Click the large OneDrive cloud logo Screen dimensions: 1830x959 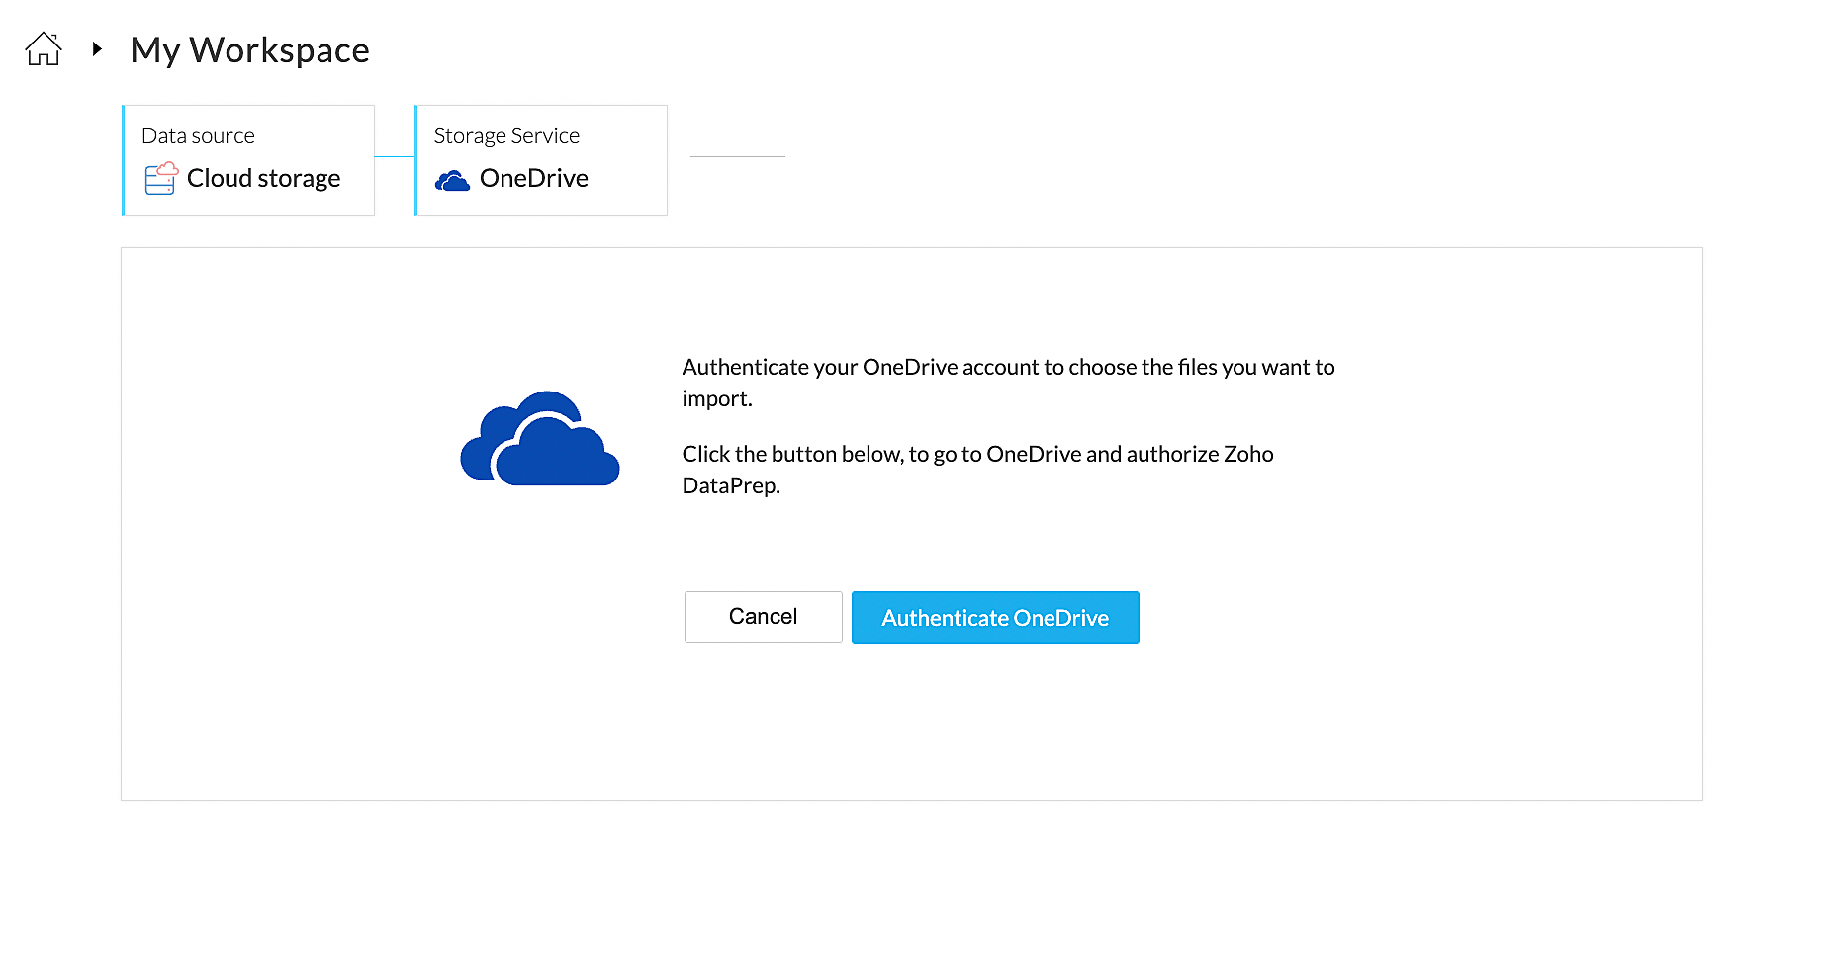(540, 438)
